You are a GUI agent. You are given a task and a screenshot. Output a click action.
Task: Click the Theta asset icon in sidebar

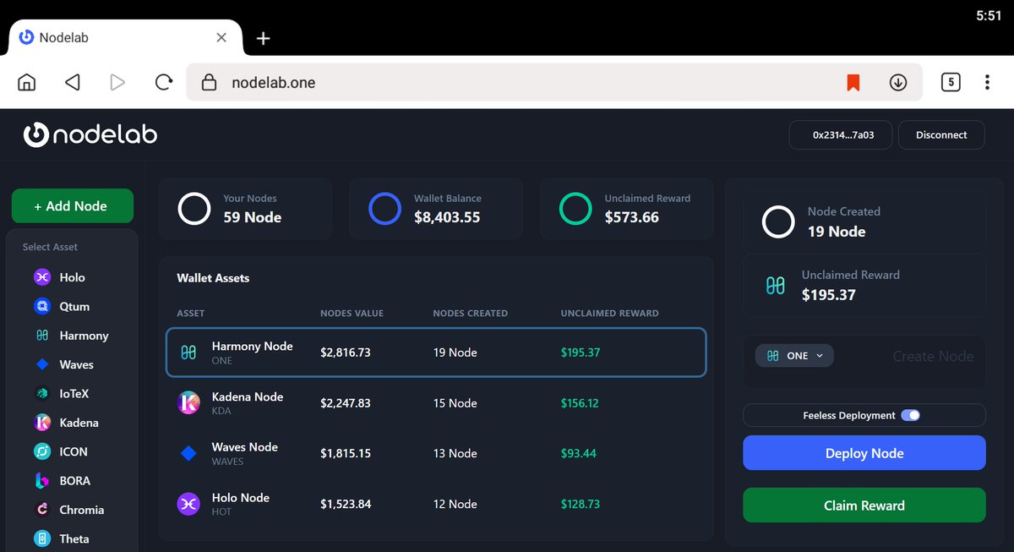click(x=42, y=538)
